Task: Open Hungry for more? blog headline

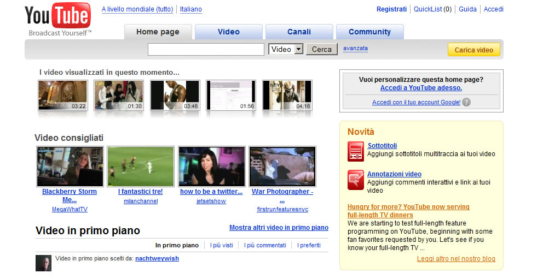Action: pos(409,211)
